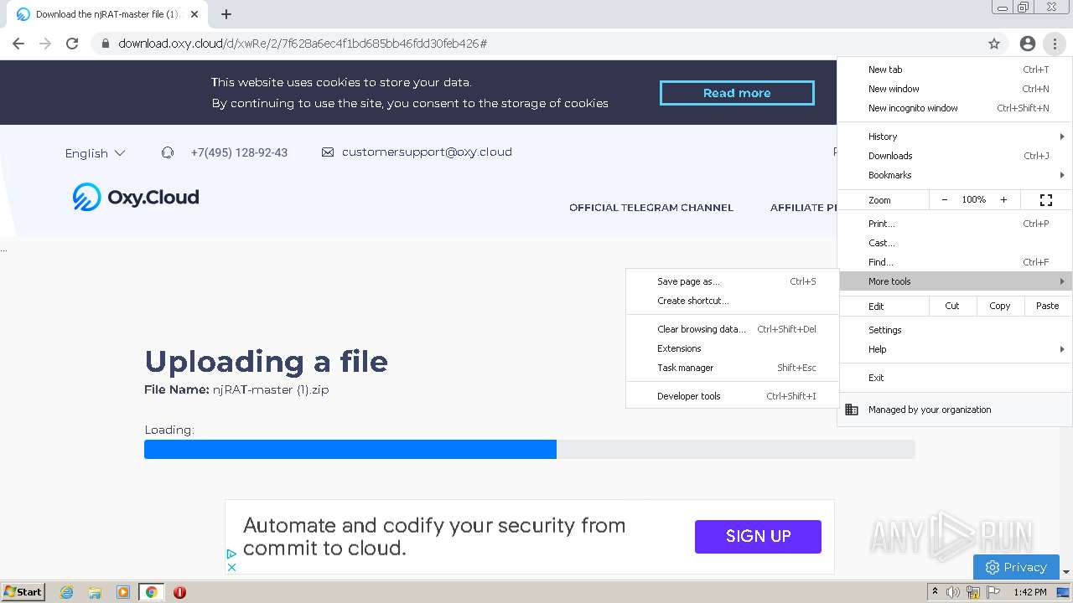Click the red antivirus taskbar icon
The width and height of the screenshot is (1073, 603).
179,592
